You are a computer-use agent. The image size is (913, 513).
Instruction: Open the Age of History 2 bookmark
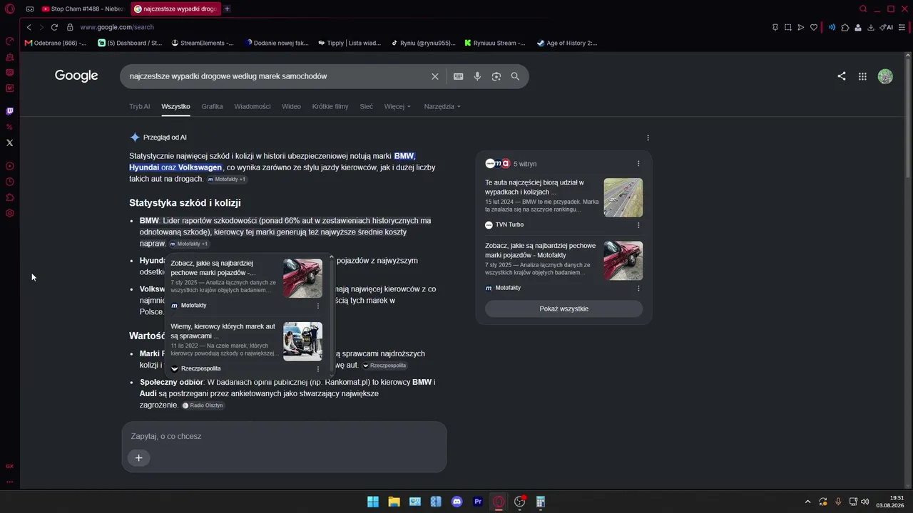[567, 43]
